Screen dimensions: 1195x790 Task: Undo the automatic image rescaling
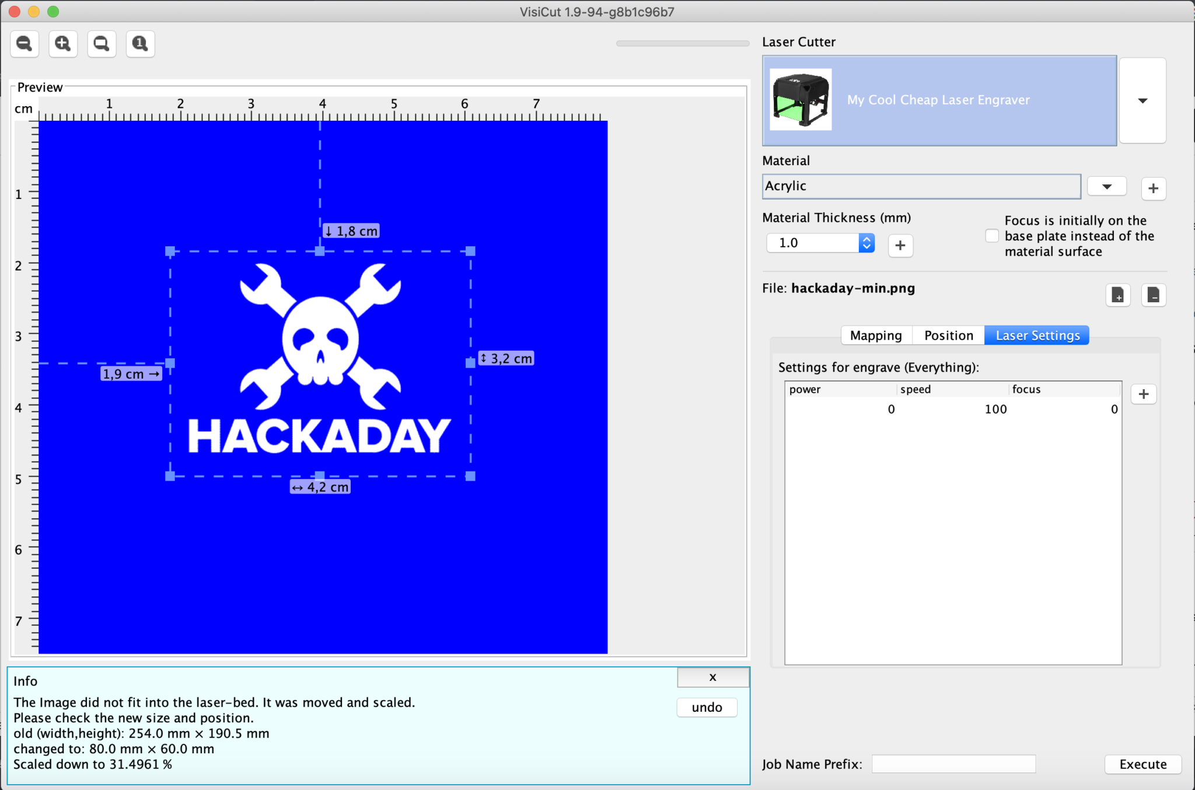(706, 707)
